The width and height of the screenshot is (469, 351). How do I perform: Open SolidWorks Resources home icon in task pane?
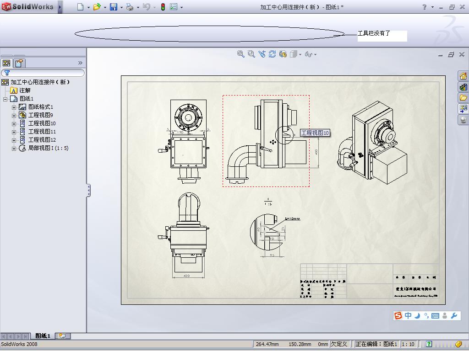463,76
